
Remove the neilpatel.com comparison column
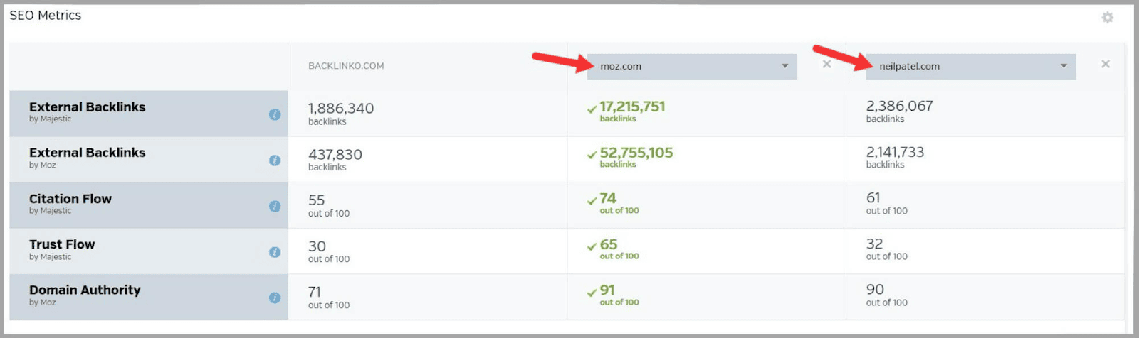[x=1105, y=64]
